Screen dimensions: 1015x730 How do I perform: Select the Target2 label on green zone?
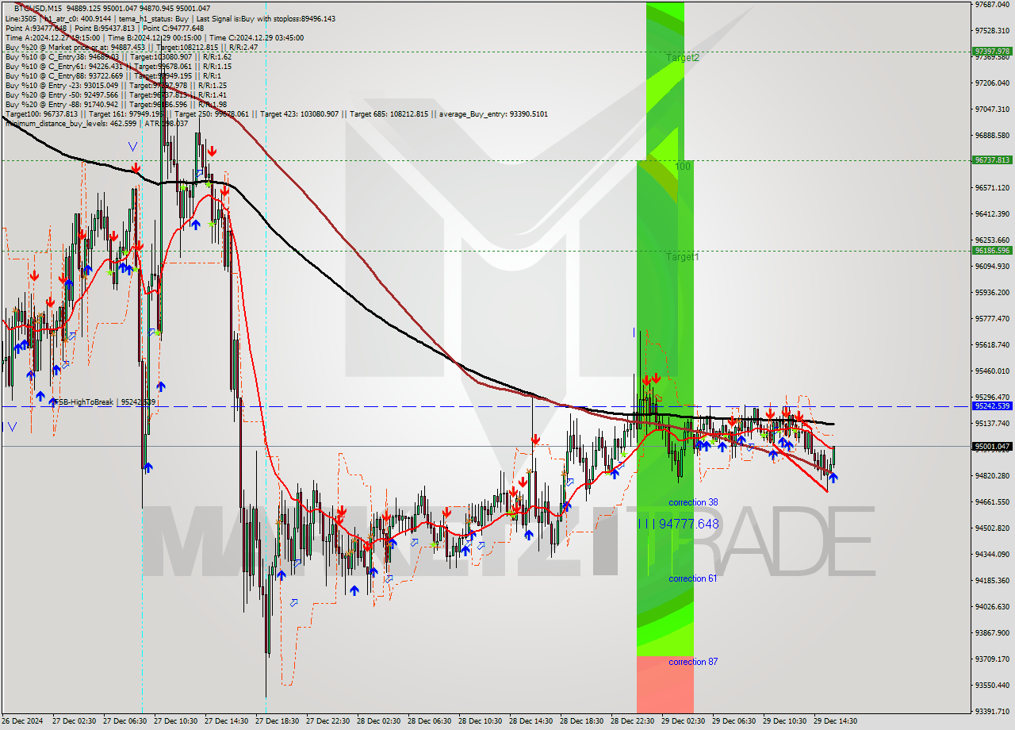682,58
